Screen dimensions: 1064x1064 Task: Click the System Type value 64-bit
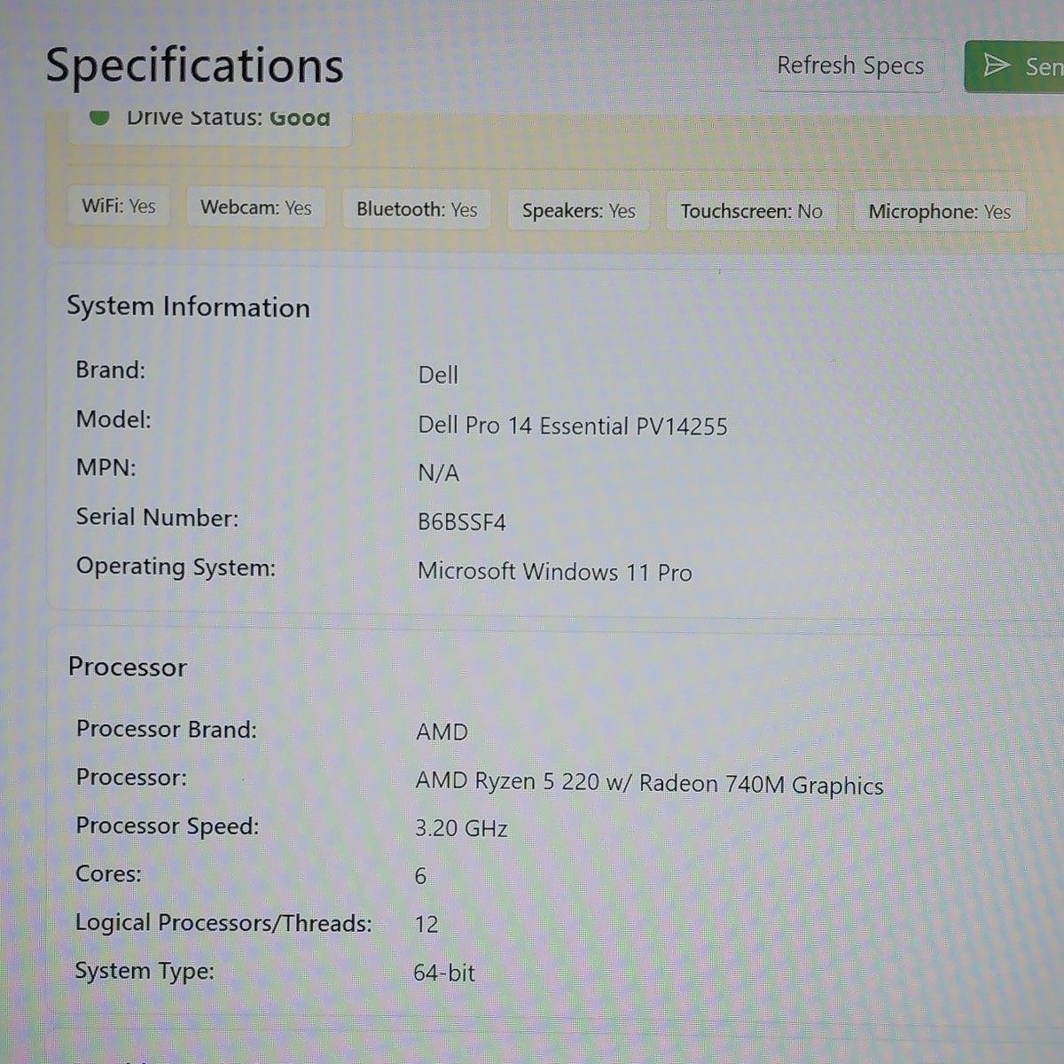(444, 973)
